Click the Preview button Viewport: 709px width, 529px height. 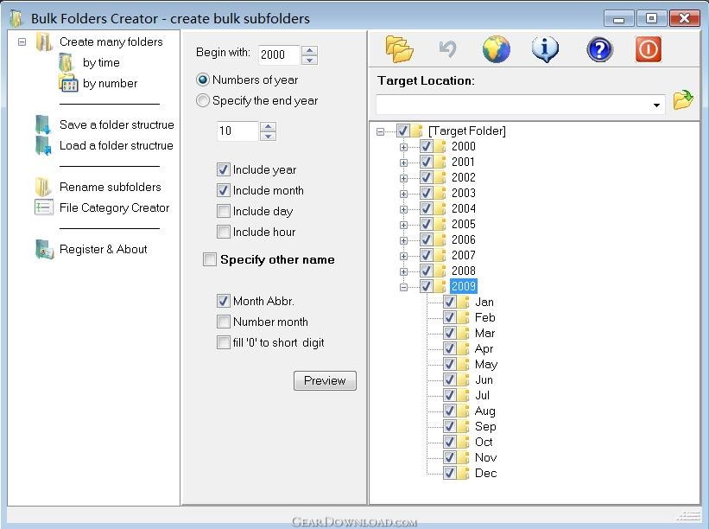point(325,380)
